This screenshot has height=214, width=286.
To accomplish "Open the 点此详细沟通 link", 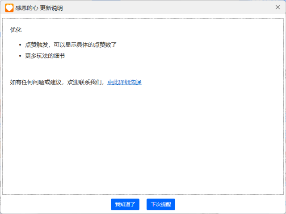I will (124, 82).
